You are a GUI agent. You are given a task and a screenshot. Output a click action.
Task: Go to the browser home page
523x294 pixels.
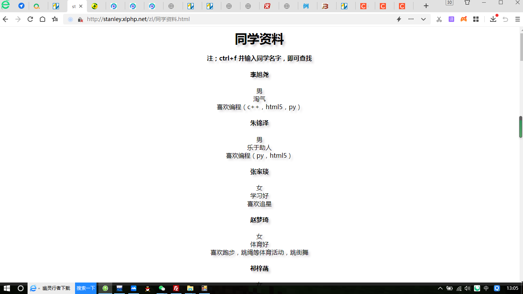point(42,19)
